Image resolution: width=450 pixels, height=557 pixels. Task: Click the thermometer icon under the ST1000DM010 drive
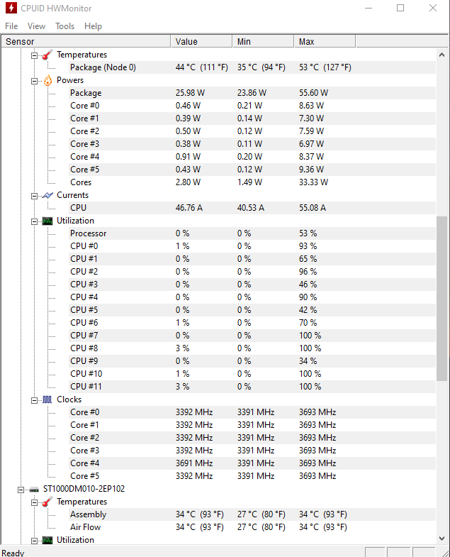click(x=47, y=502)
